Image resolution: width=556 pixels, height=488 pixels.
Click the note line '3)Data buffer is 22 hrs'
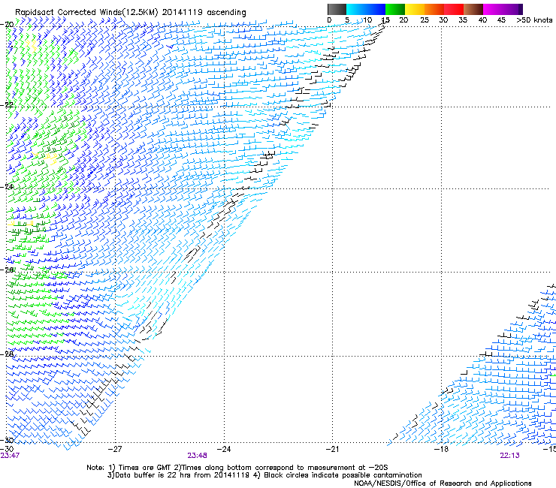click(264, 475)
